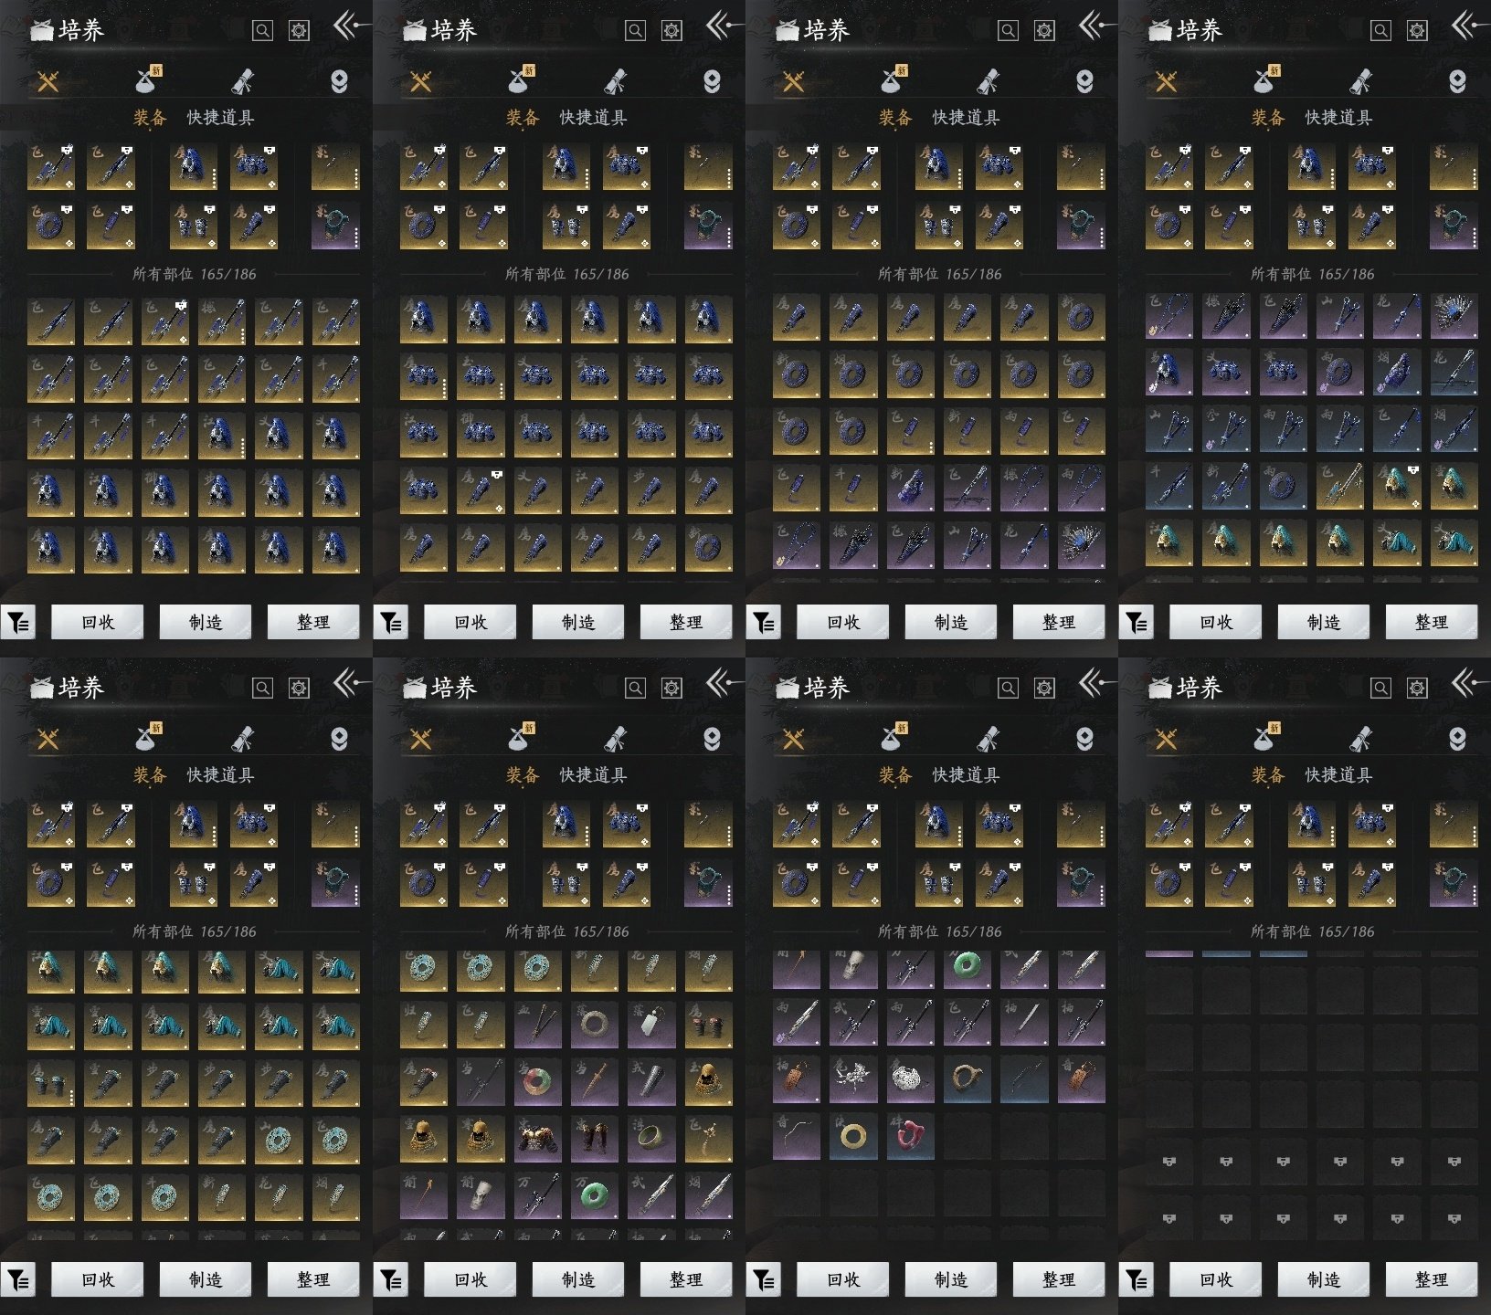Choose the white jade pendant item
Screen dimensions: 1491x1315
click(650, 1026)
